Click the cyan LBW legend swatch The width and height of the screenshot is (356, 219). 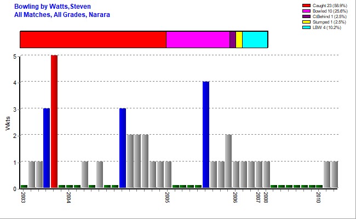click(306, 27)
